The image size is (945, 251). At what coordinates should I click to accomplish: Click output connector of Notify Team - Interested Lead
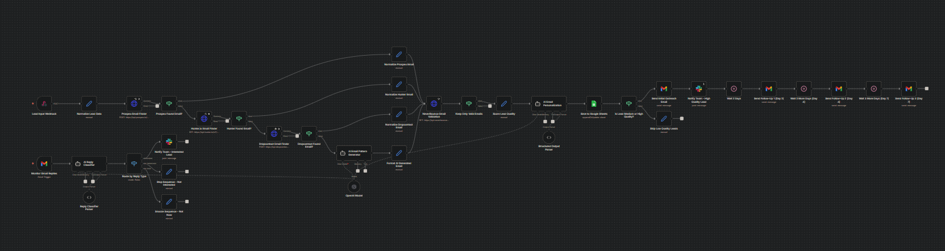[187, 141]
